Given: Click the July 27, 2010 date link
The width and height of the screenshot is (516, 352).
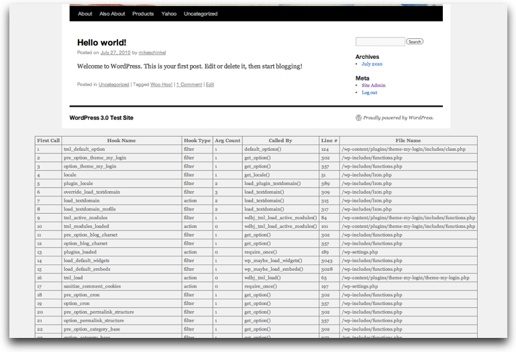Looking at the screenshot, I should point(115,53).
